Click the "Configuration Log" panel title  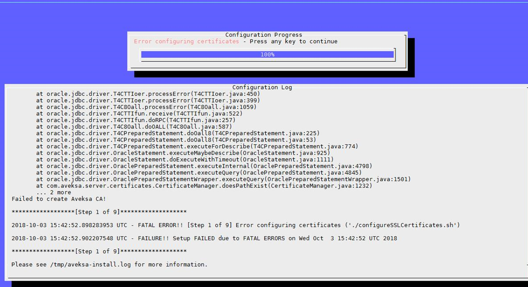(x=262, y=87)
